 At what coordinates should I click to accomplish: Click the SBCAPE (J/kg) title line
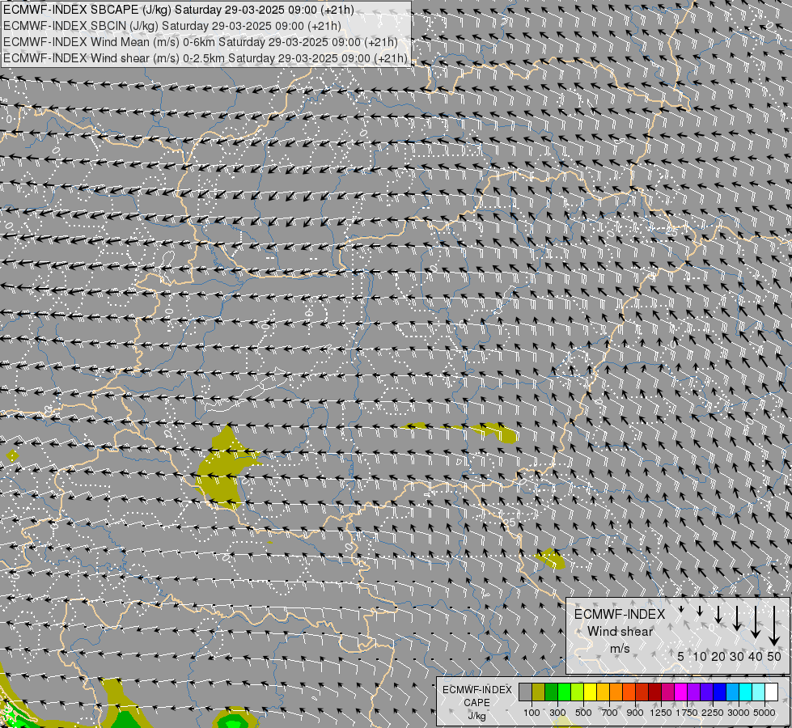coord(178,10)
